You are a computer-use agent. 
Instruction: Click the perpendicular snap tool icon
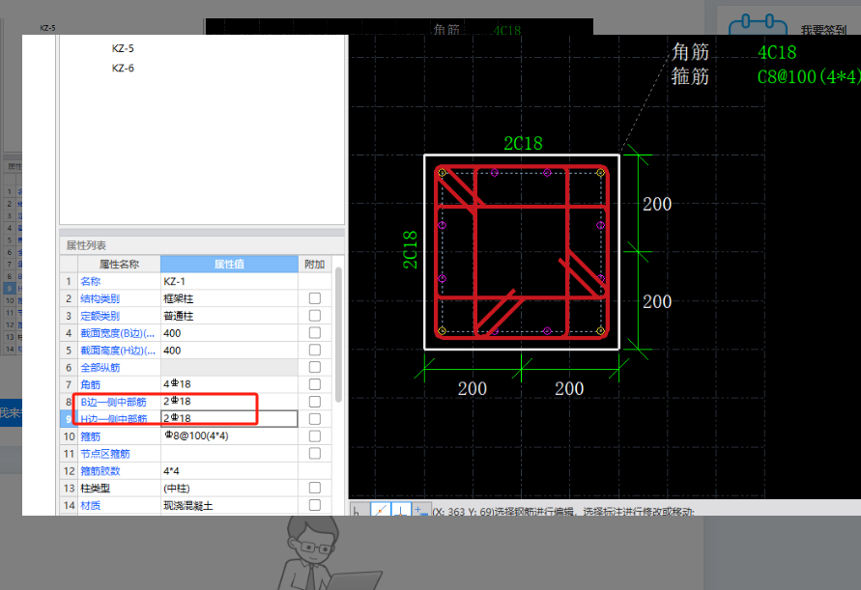click(401, 510)
